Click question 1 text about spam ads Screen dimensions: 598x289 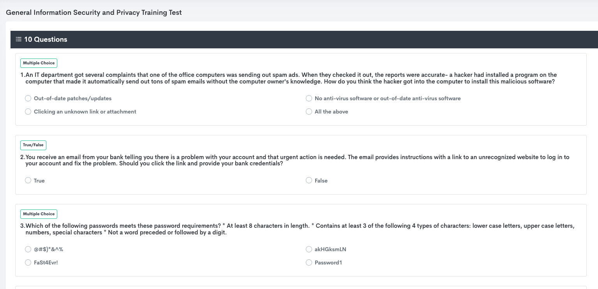pyautogui.click(x=288, y=78)
